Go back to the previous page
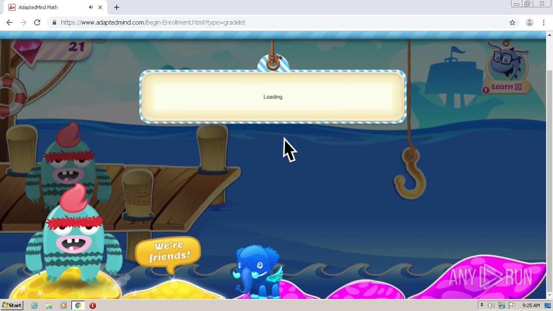This screenshot has height=311, width=553. 10,22
